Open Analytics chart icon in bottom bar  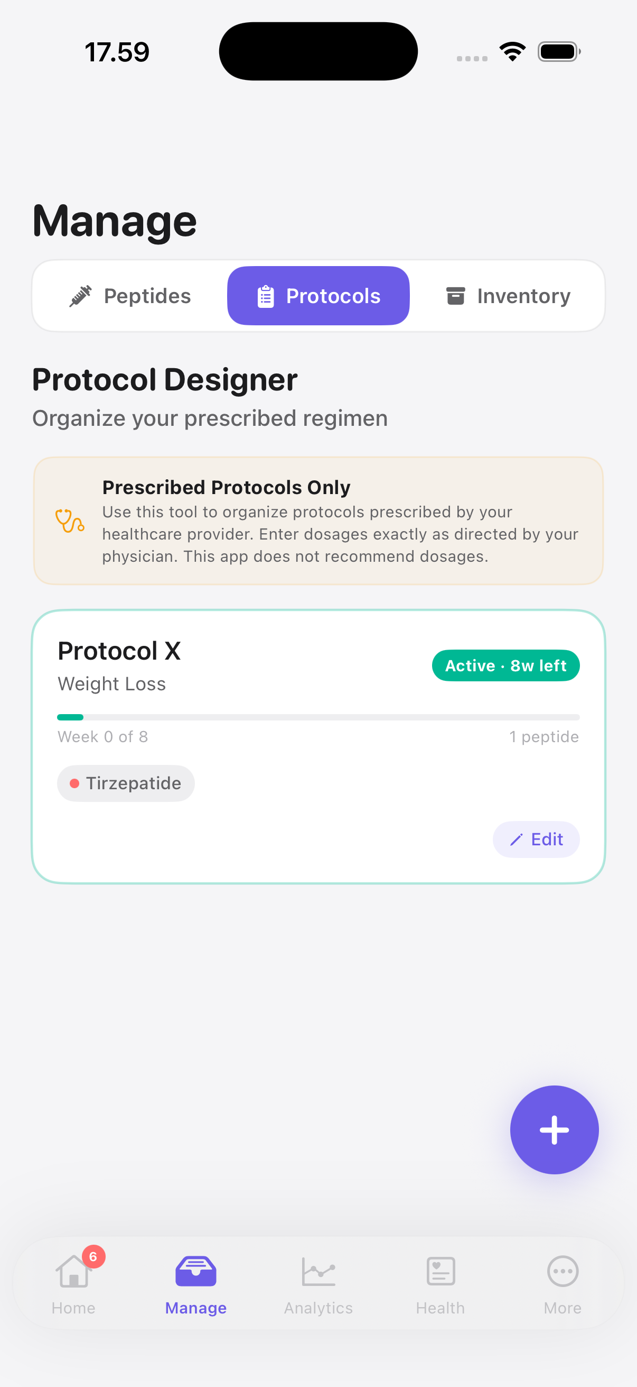[318, 1272]
